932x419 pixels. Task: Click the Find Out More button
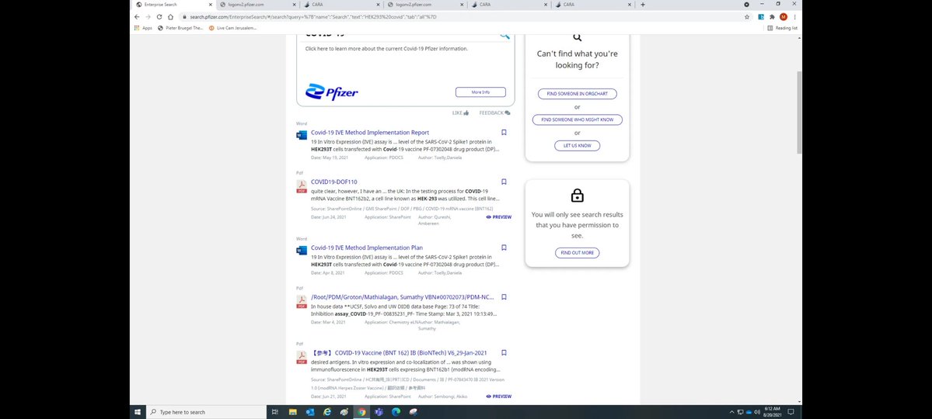click(577, 253)
